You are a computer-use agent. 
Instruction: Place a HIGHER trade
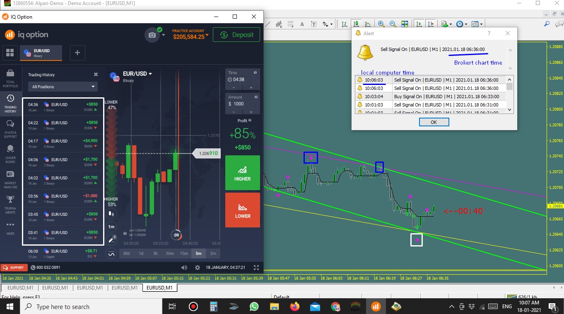[243, 173]
